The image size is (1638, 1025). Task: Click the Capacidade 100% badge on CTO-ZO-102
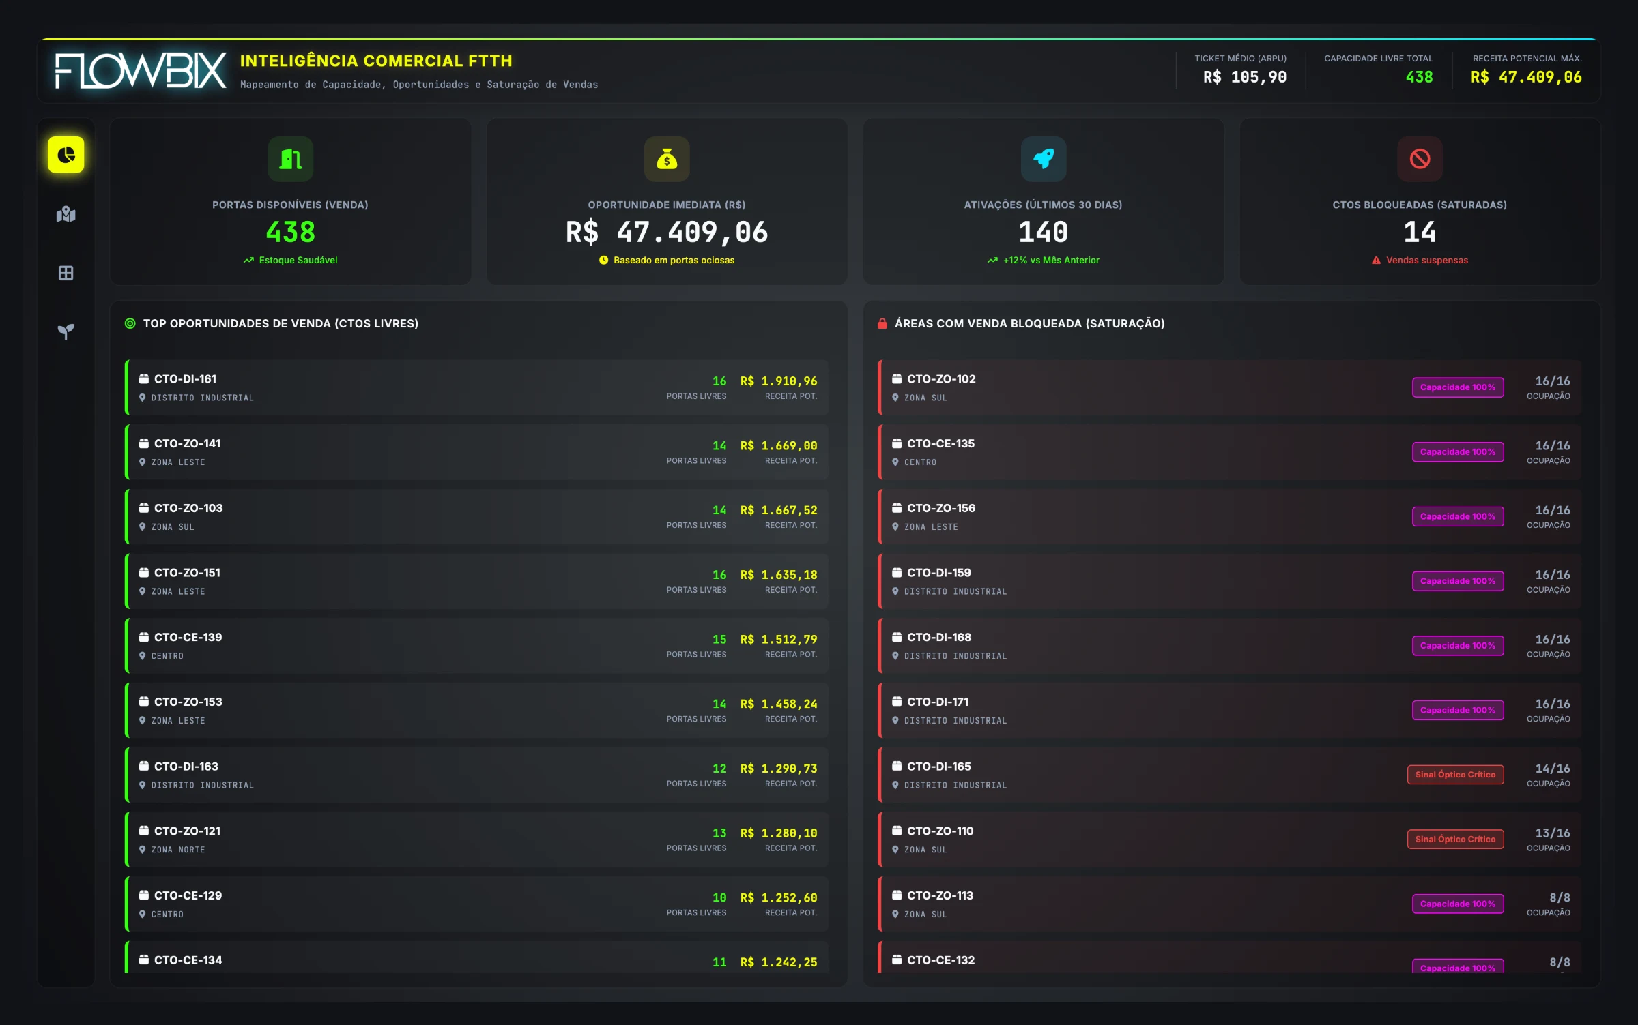[1458, 387]
